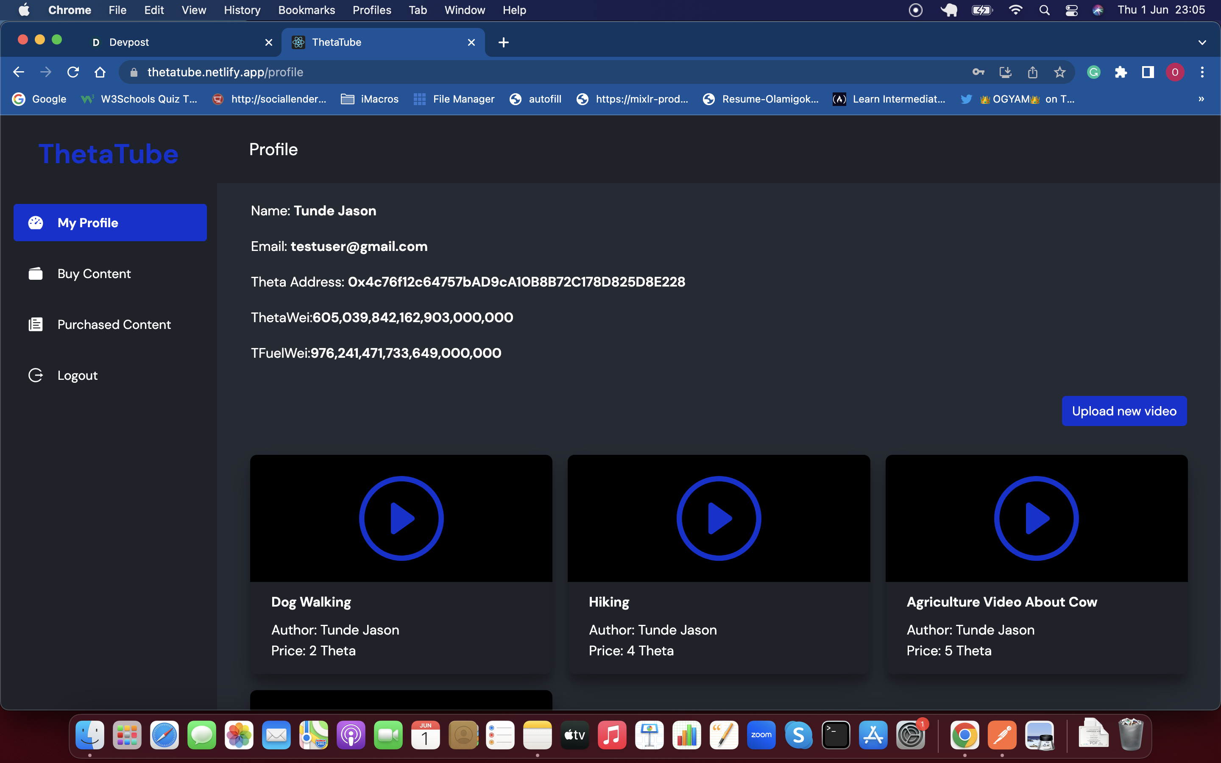Viewport: 1221px width, 763px height.
Task: Click the Buy Content wallet icon
Action: (35, 273)
